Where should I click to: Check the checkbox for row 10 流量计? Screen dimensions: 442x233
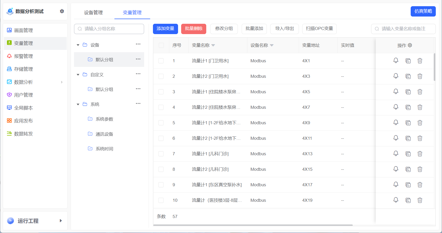[x=161, y=200]
